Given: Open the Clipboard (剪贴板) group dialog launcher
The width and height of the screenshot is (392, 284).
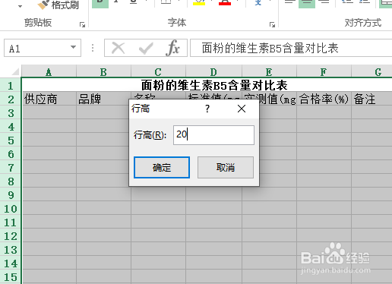Looking at the screenshot, I should (82, 24).
